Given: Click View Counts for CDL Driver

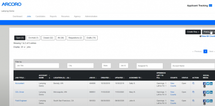Looking at the screenshot, I should pos(173,93).
